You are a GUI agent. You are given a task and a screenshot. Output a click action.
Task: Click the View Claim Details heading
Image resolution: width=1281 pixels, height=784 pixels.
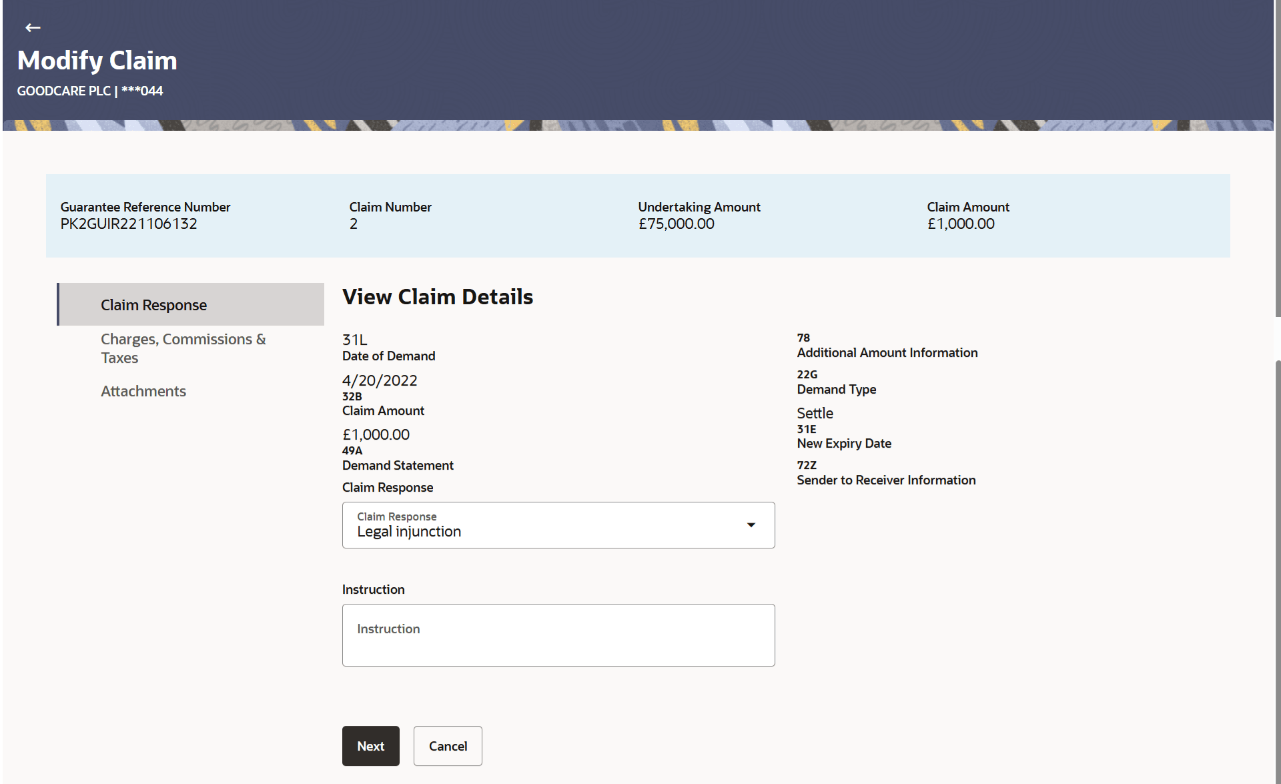(x=437, y=297)
